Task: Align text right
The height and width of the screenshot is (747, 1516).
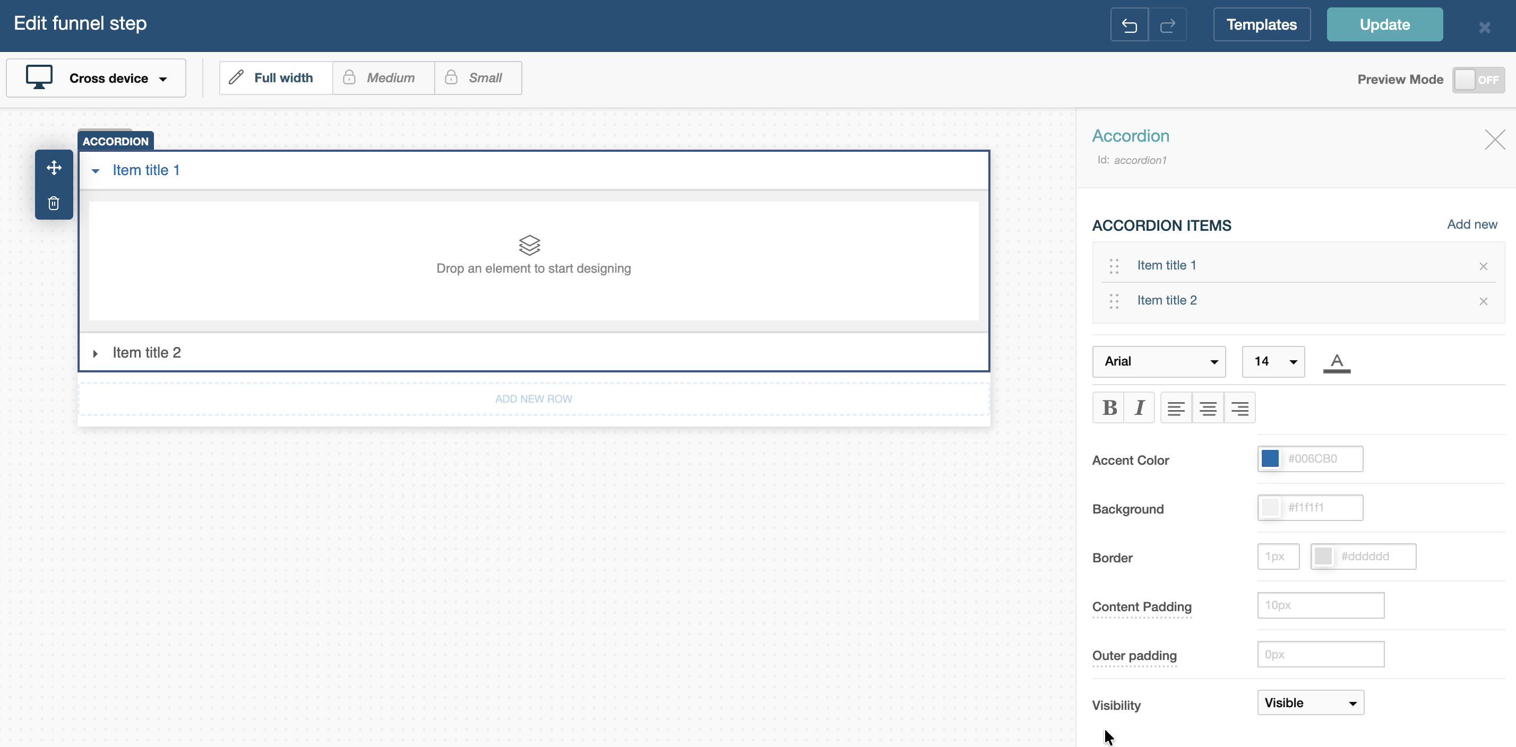Action: [x=1239, y=407]
